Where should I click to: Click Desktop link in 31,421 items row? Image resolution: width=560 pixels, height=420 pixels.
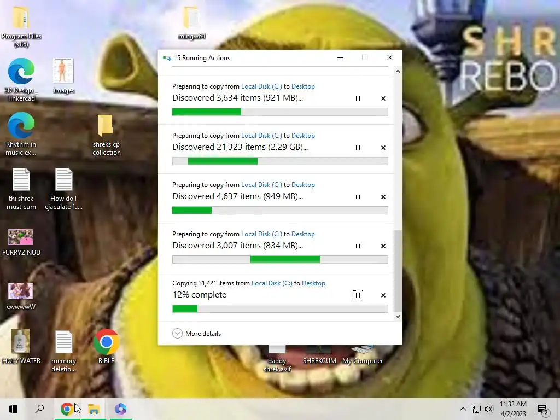pos(313,283)
